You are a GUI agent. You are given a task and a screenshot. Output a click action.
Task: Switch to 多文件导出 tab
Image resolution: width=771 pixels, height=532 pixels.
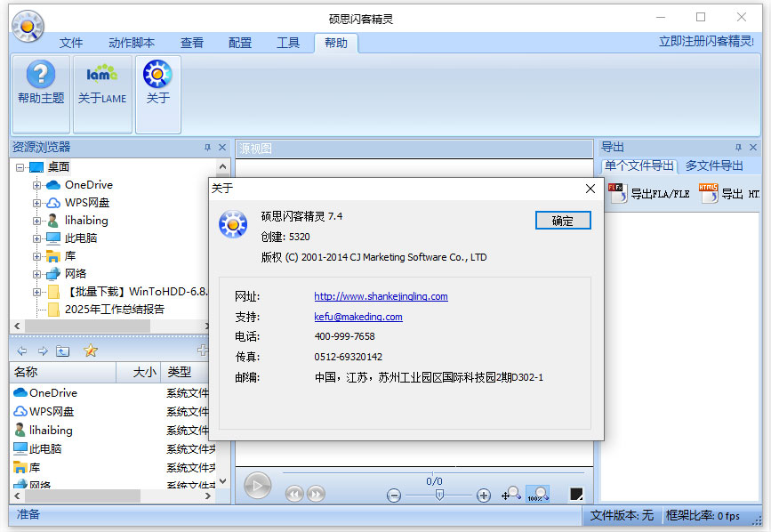714,165
